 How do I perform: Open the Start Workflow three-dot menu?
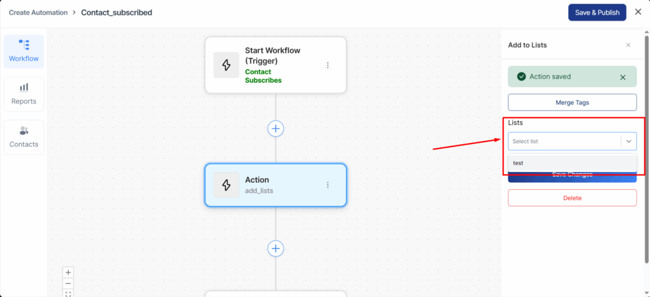[x=328, y=65]
